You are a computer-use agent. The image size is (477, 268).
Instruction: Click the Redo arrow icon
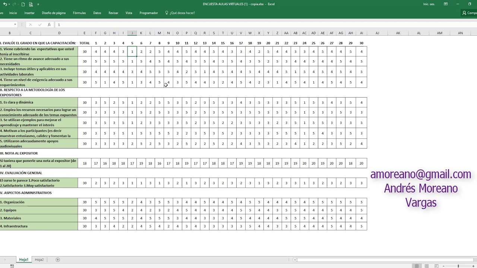(x=14, y=4)
